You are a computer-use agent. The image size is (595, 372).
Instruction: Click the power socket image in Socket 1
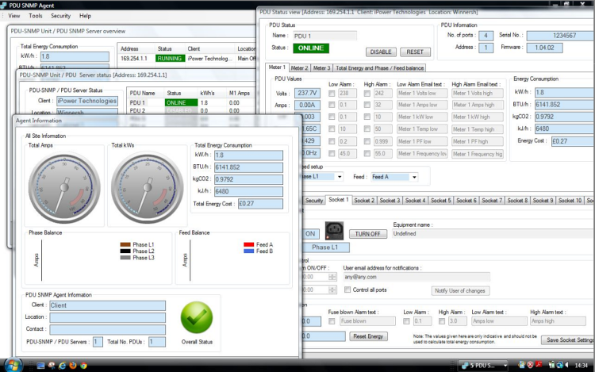click(334, 231)
